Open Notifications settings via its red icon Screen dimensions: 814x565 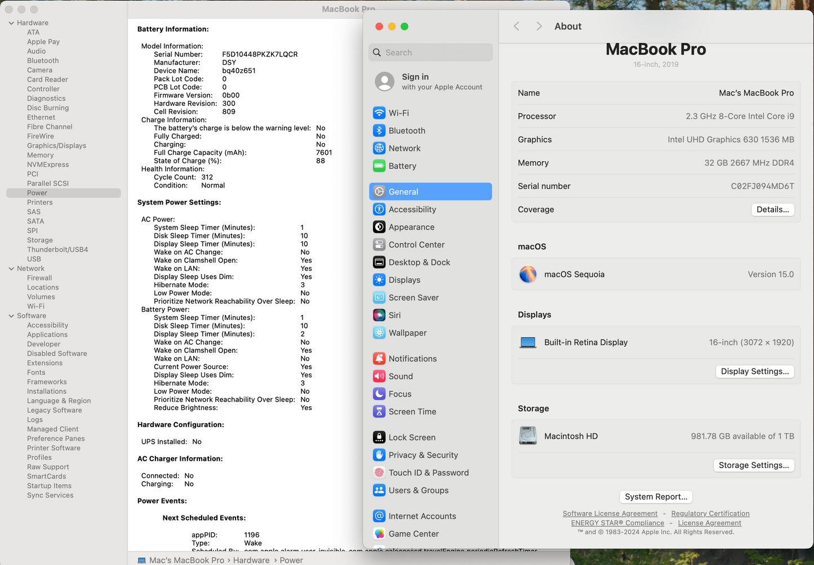pyautogui.click(x=379, y=358)
